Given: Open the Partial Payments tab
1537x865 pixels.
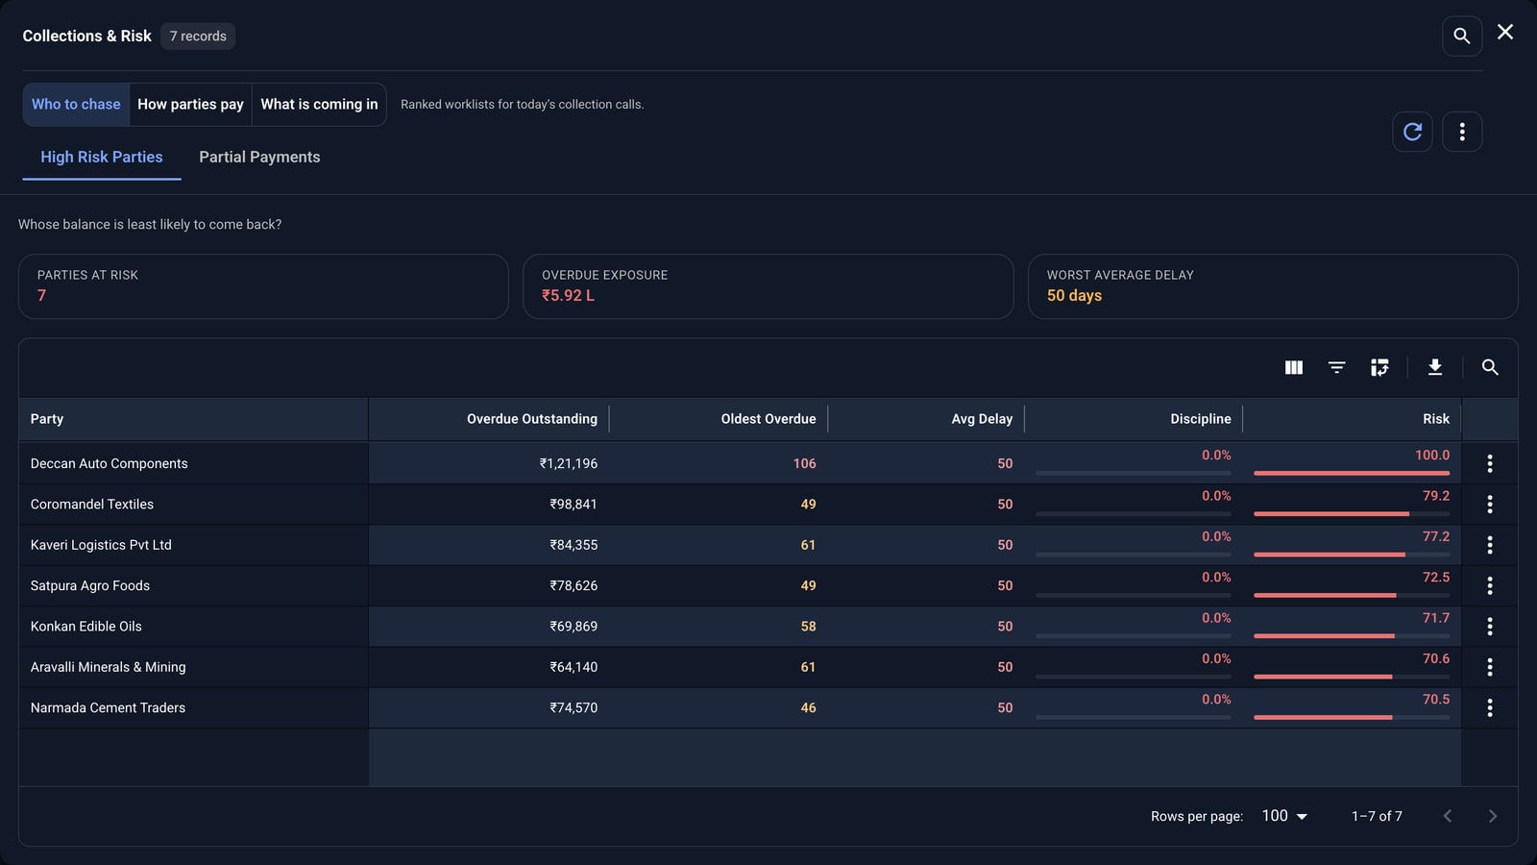Looking at the screenshot, I should [259, 157].
